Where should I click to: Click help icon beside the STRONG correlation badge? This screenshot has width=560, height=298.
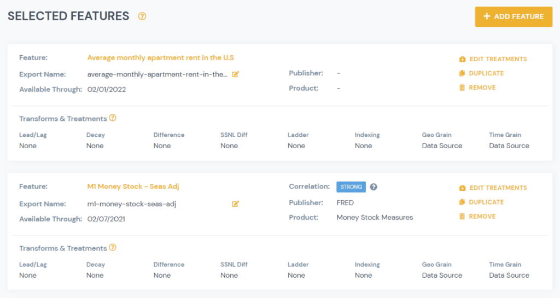pyautogui.click(x=374, y=187)
